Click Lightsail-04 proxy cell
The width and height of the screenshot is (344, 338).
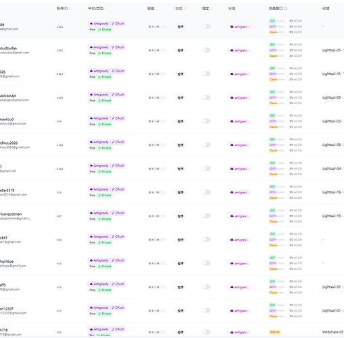tap(333, 168)
